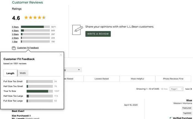
Task: Select the Length tab
Action: click(10, 73)
